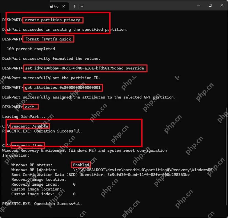Image resolution: width=228 pixels, height=218 pixels.
Task: Click the "Custom image index:" label
Action: pos(33,194)
